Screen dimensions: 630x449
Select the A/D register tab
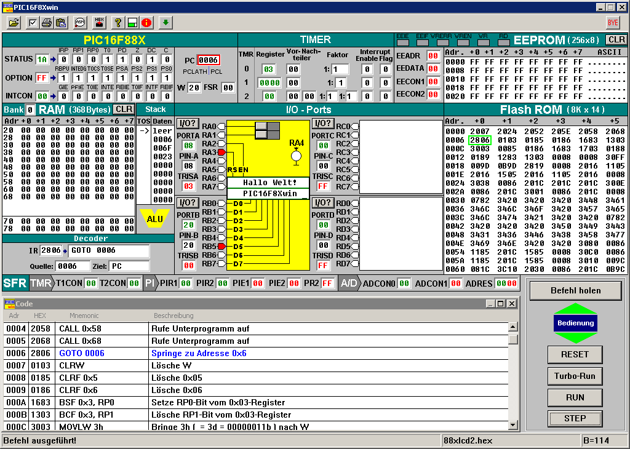tap(349, 283)
